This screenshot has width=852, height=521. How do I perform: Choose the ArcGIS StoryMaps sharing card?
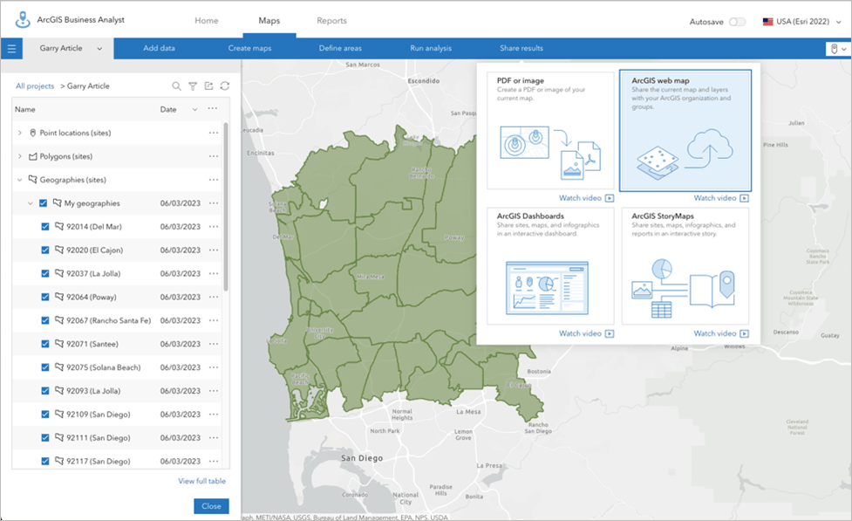[x=685, y=266]
